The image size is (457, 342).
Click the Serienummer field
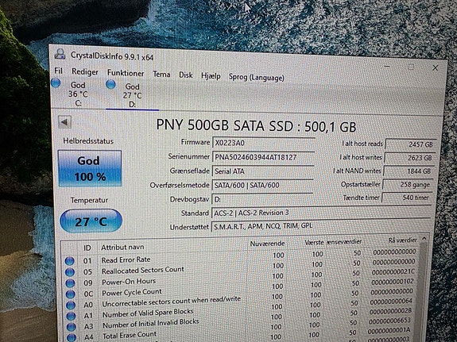[x=263, y=157]
